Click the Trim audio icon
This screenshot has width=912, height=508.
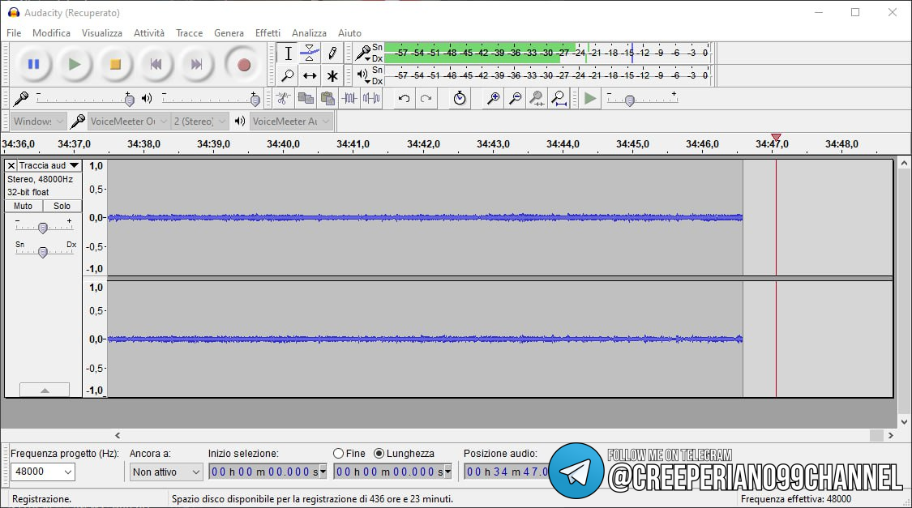pyautogui.click(x=349, y=99)
